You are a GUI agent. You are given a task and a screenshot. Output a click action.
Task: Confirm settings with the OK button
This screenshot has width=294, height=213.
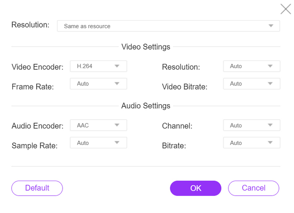click(x=196, y=188)
